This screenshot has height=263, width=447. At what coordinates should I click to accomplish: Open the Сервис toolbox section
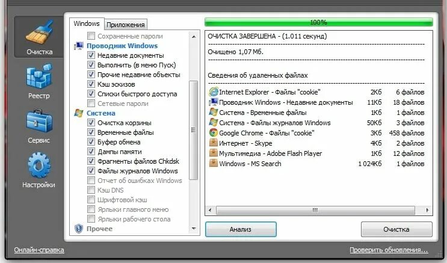(x=39, y=126)
